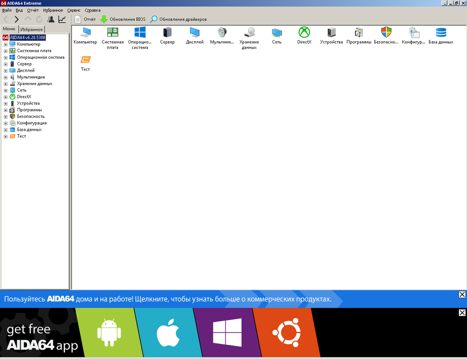The width and height of the screenshot is (467, 359).
Task: Open the Сервис menu
Action: (74, 10)
